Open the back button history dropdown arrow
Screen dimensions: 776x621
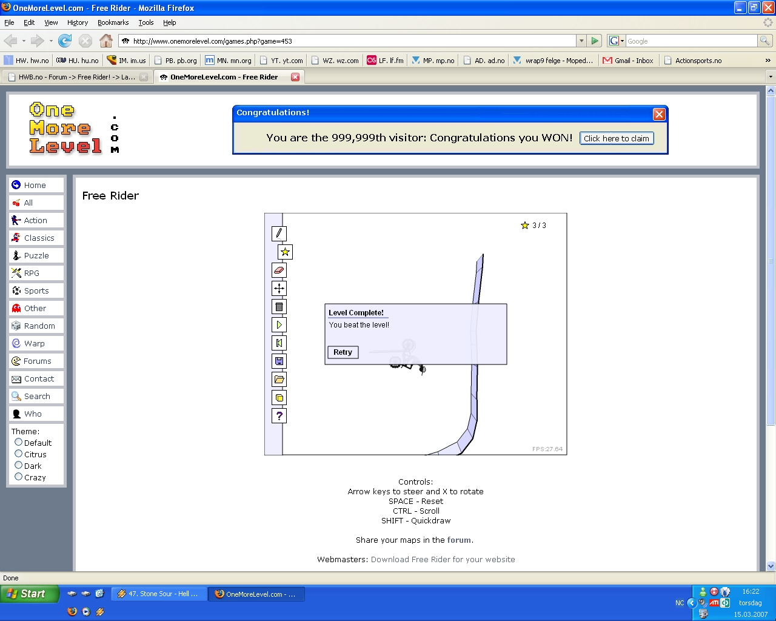click(x=24, y=41)
